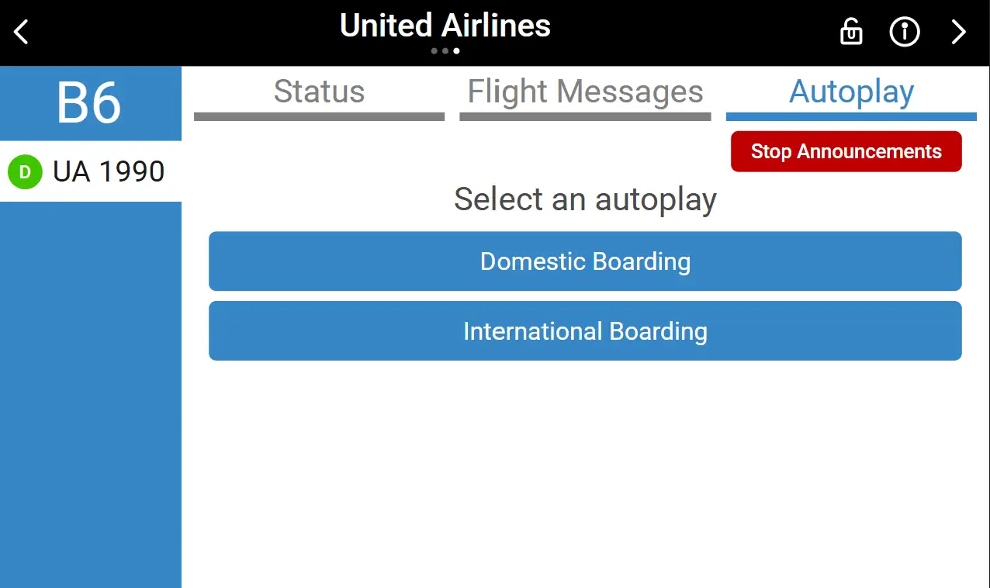
Task: Select the Autoplay tab
Action: [x=851, y=92]
